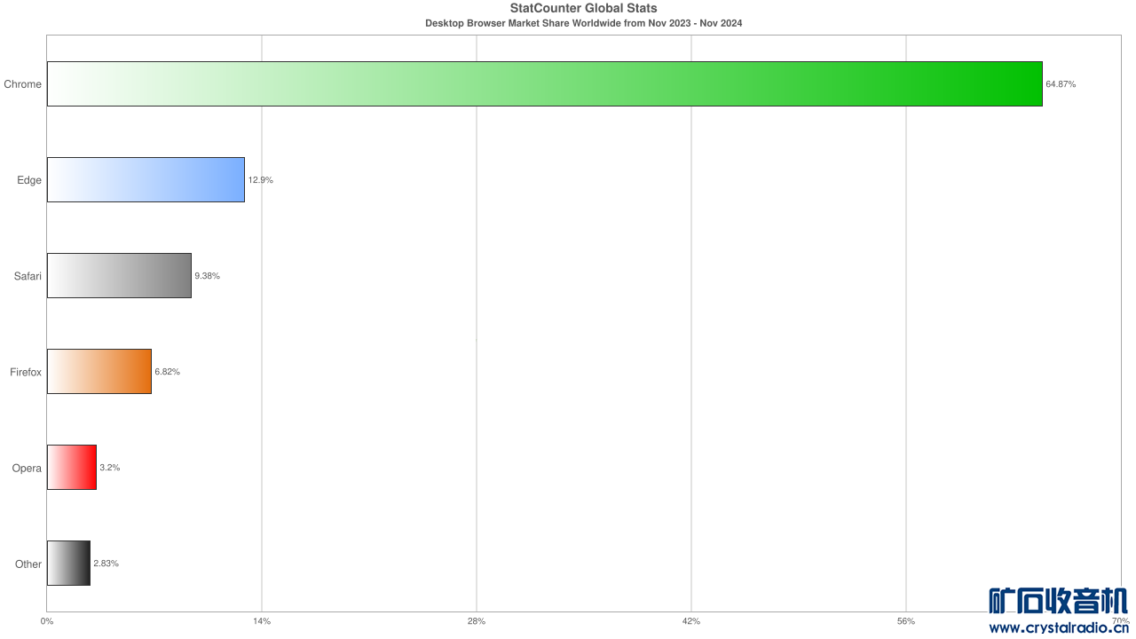This screenshot has width=1136, height=639.
Task: Click the Edge bar in the chart
Action: click(x=146, y=180)
